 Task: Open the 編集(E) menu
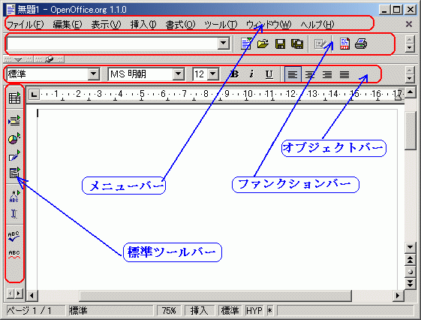[68, 25]
